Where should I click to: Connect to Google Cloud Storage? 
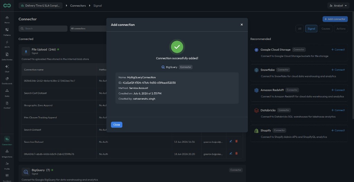pyautogui.click(x=338, y=50)
